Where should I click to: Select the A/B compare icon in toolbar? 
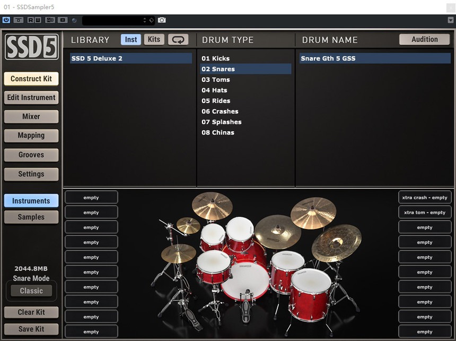click(x=49, y=20)
